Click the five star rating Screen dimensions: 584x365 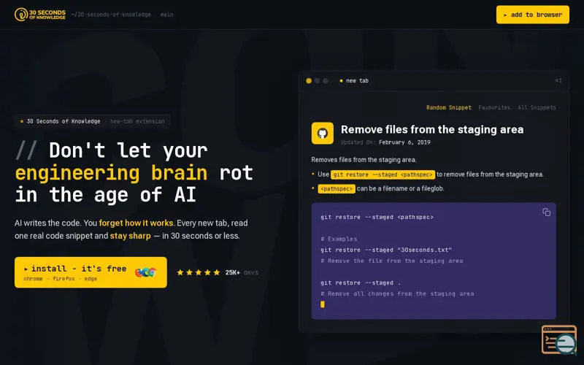[199, 272]
